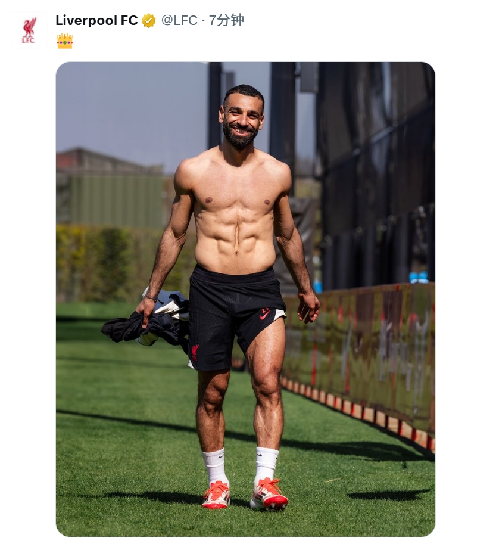Click the blurred building with the red roof

tap(110, 188)
